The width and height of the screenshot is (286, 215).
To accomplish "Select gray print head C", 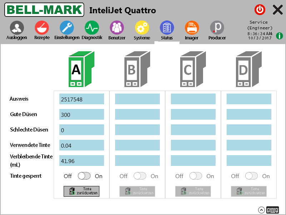I will 193,69.
